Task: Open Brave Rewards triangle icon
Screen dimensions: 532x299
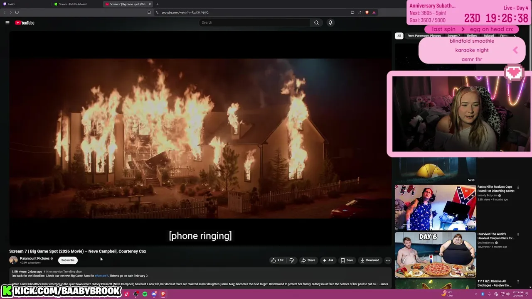Action: coord(374,12)
